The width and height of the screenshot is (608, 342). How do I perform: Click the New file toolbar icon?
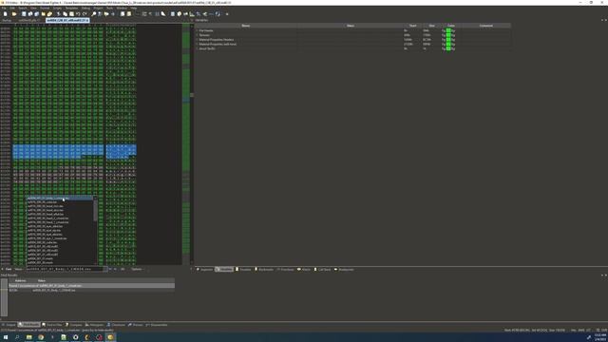5,14
